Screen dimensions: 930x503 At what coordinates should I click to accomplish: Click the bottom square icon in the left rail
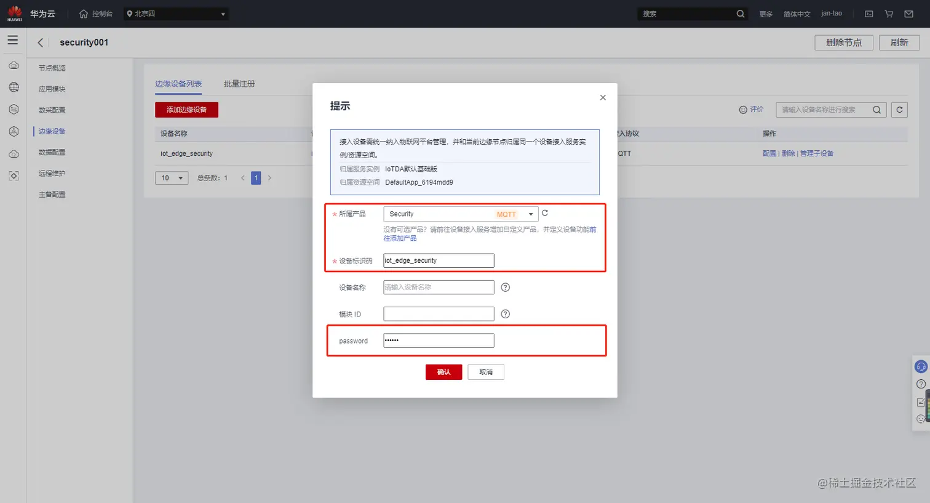point(14,176)
